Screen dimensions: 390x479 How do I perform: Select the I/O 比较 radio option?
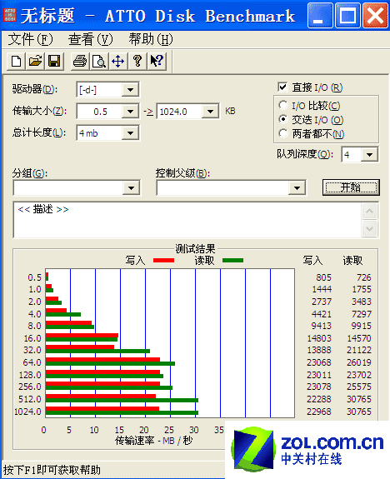283,106
